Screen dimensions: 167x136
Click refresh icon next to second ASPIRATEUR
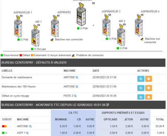click(58, 16)
